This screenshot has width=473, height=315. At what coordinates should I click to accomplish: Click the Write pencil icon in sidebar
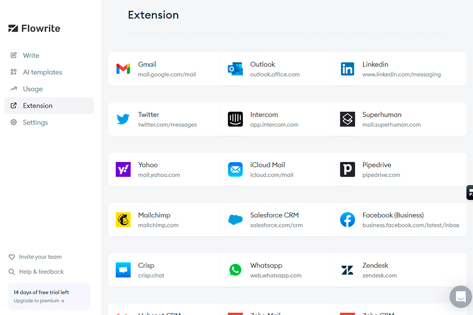coord(14,55)
